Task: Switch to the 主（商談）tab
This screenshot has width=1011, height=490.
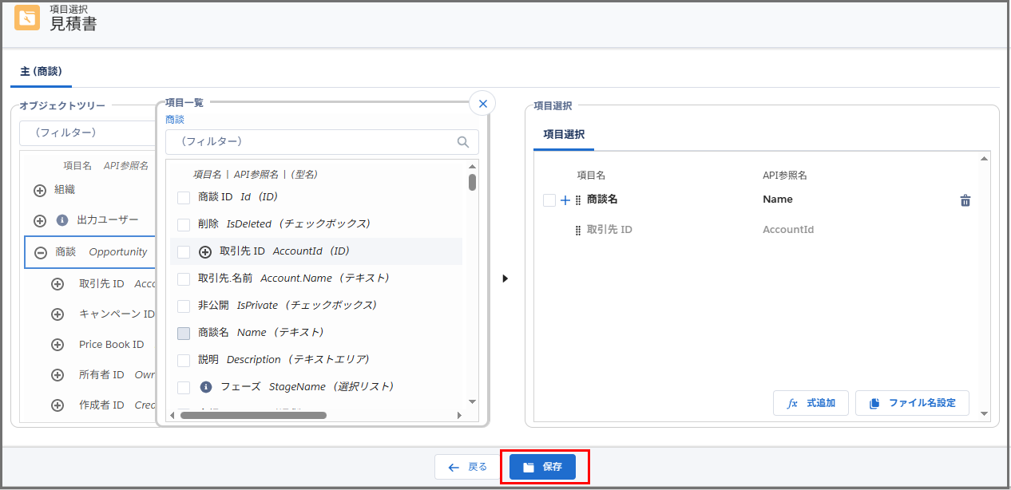Action: coord(40,70)
